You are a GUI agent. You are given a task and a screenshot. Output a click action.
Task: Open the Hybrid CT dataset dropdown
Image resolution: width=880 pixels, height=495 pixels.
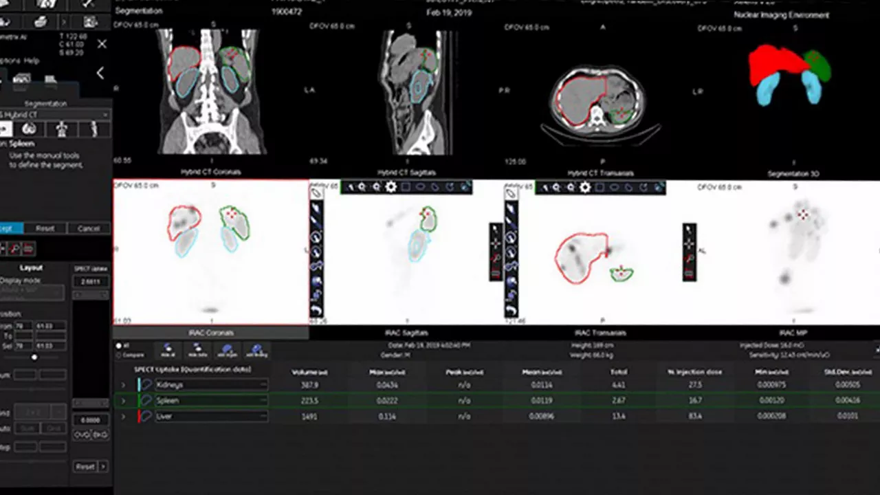tap(55, 115)
